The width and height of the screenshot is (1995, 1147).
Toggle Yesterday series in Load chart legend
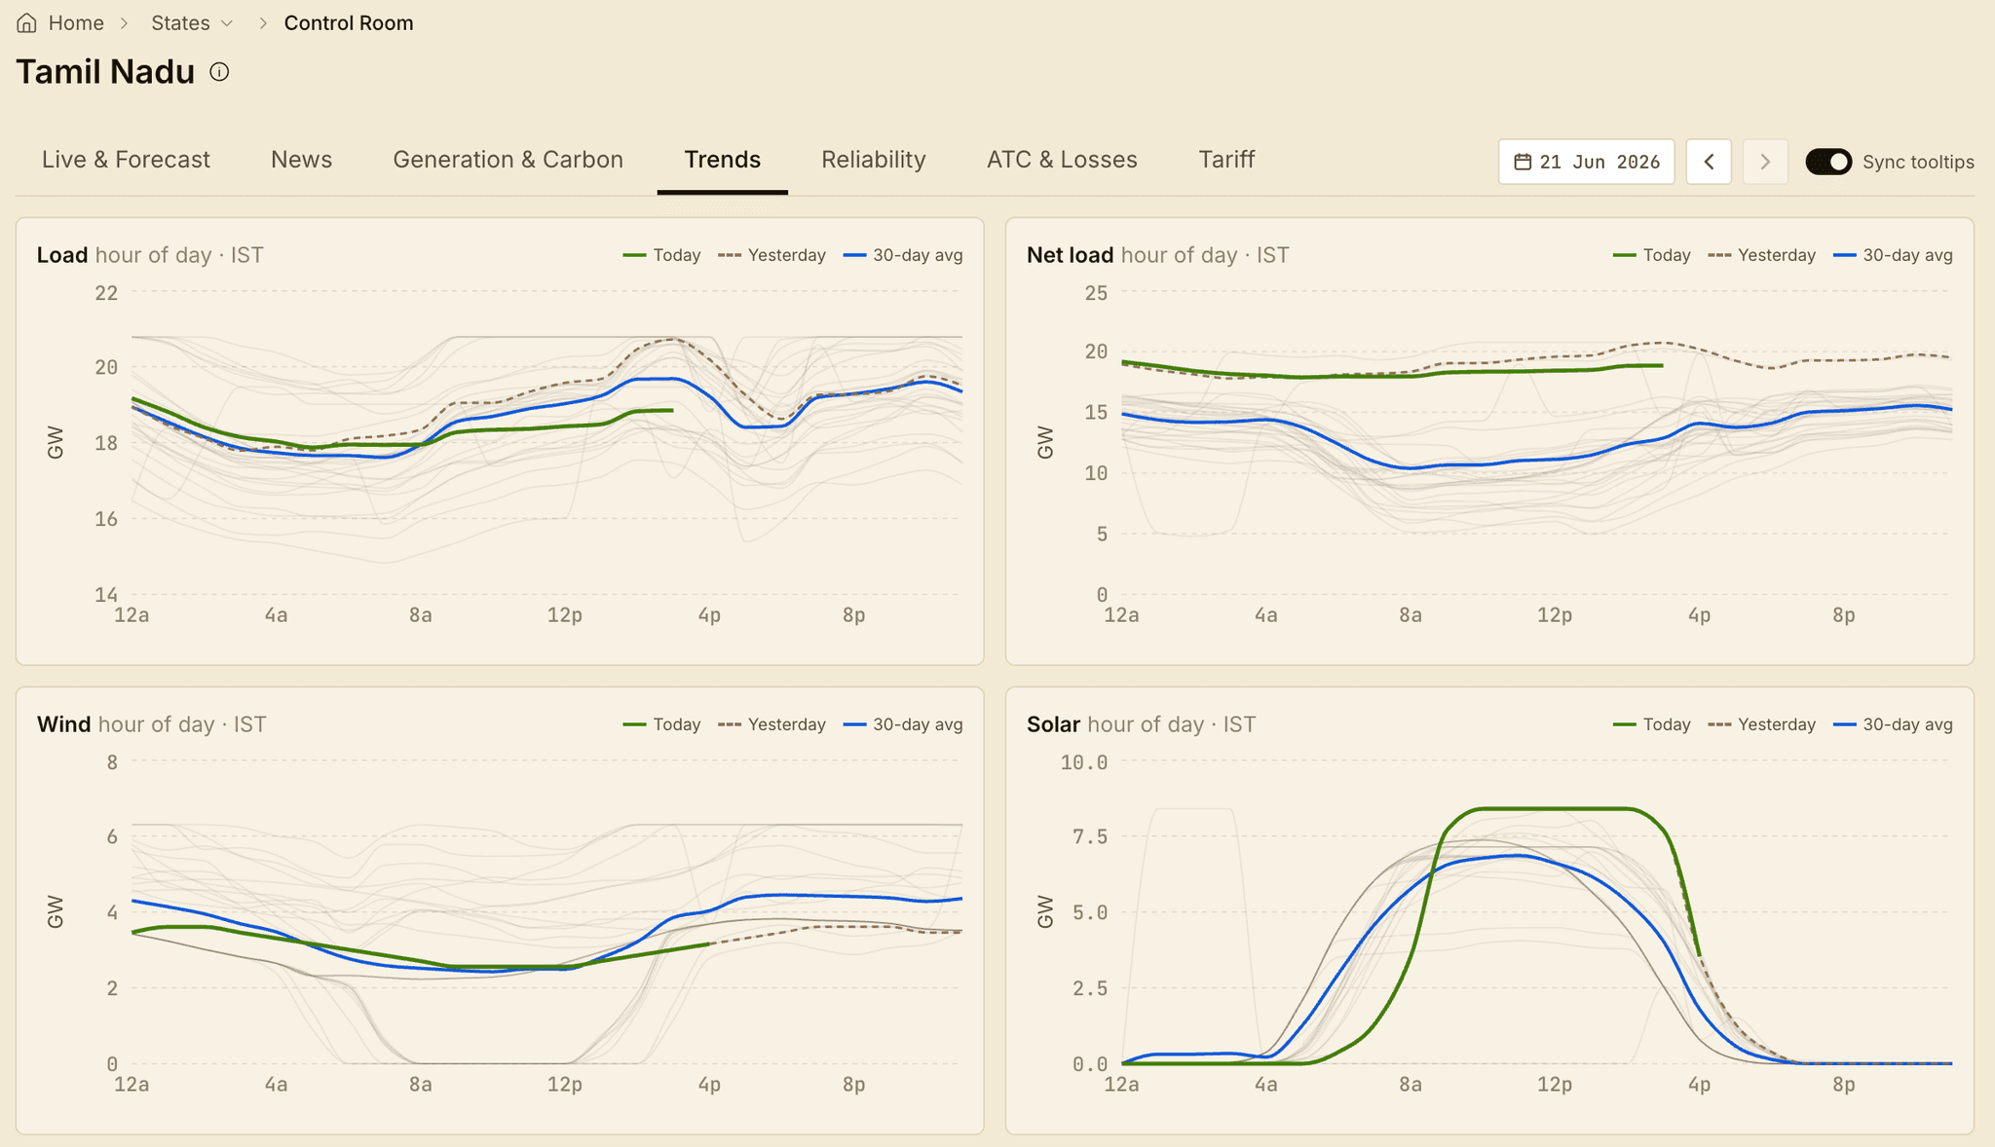coord(772,255)
